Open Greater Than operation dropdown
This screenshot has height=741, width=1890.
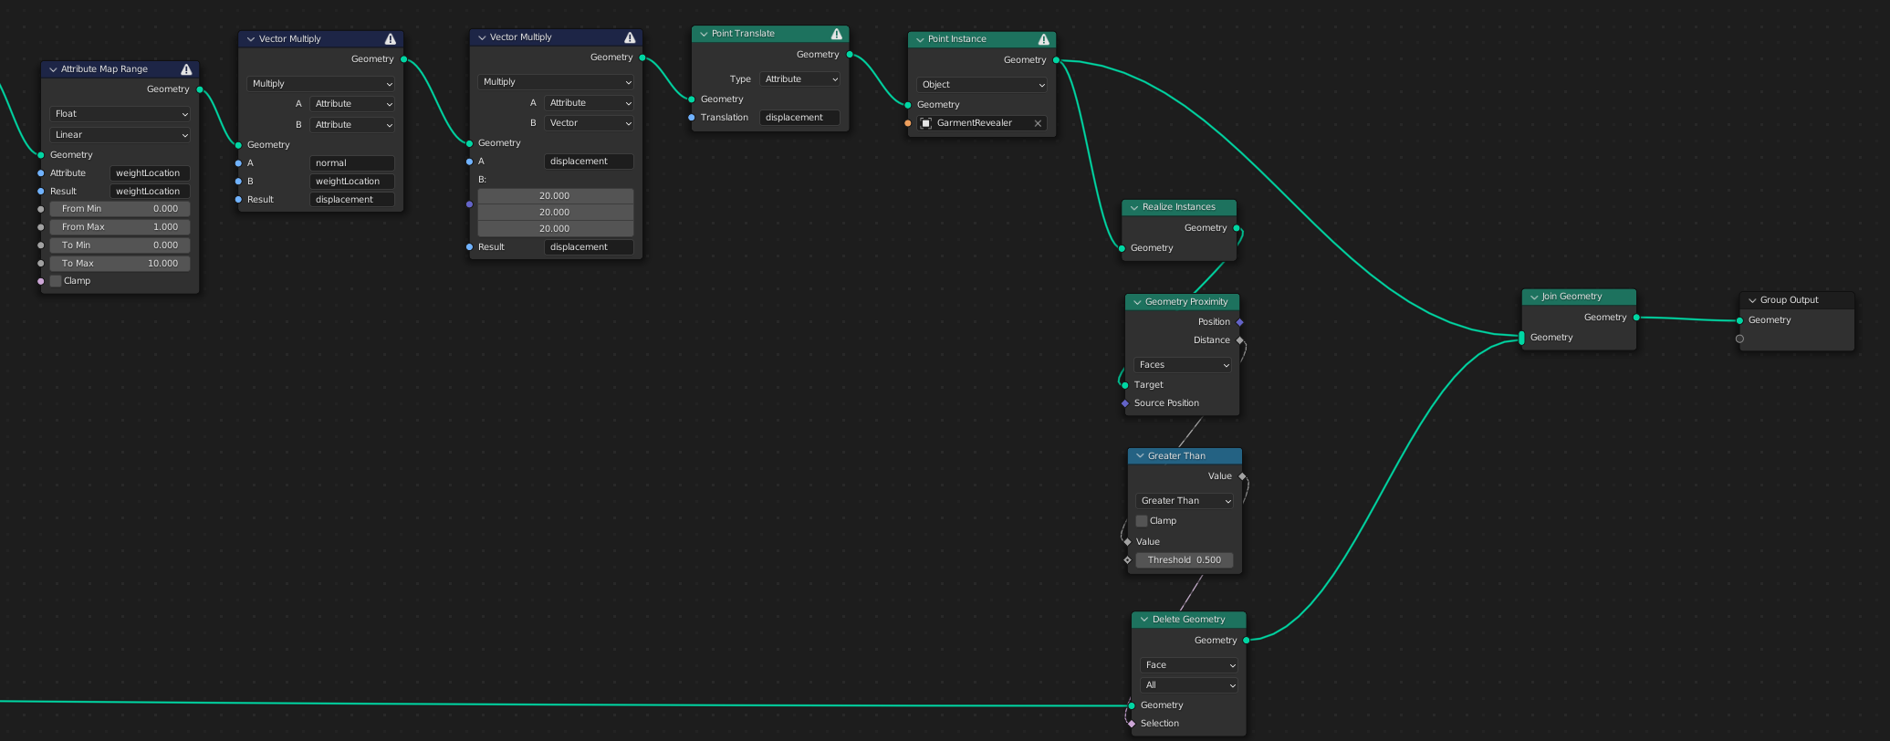[1185, 501]
